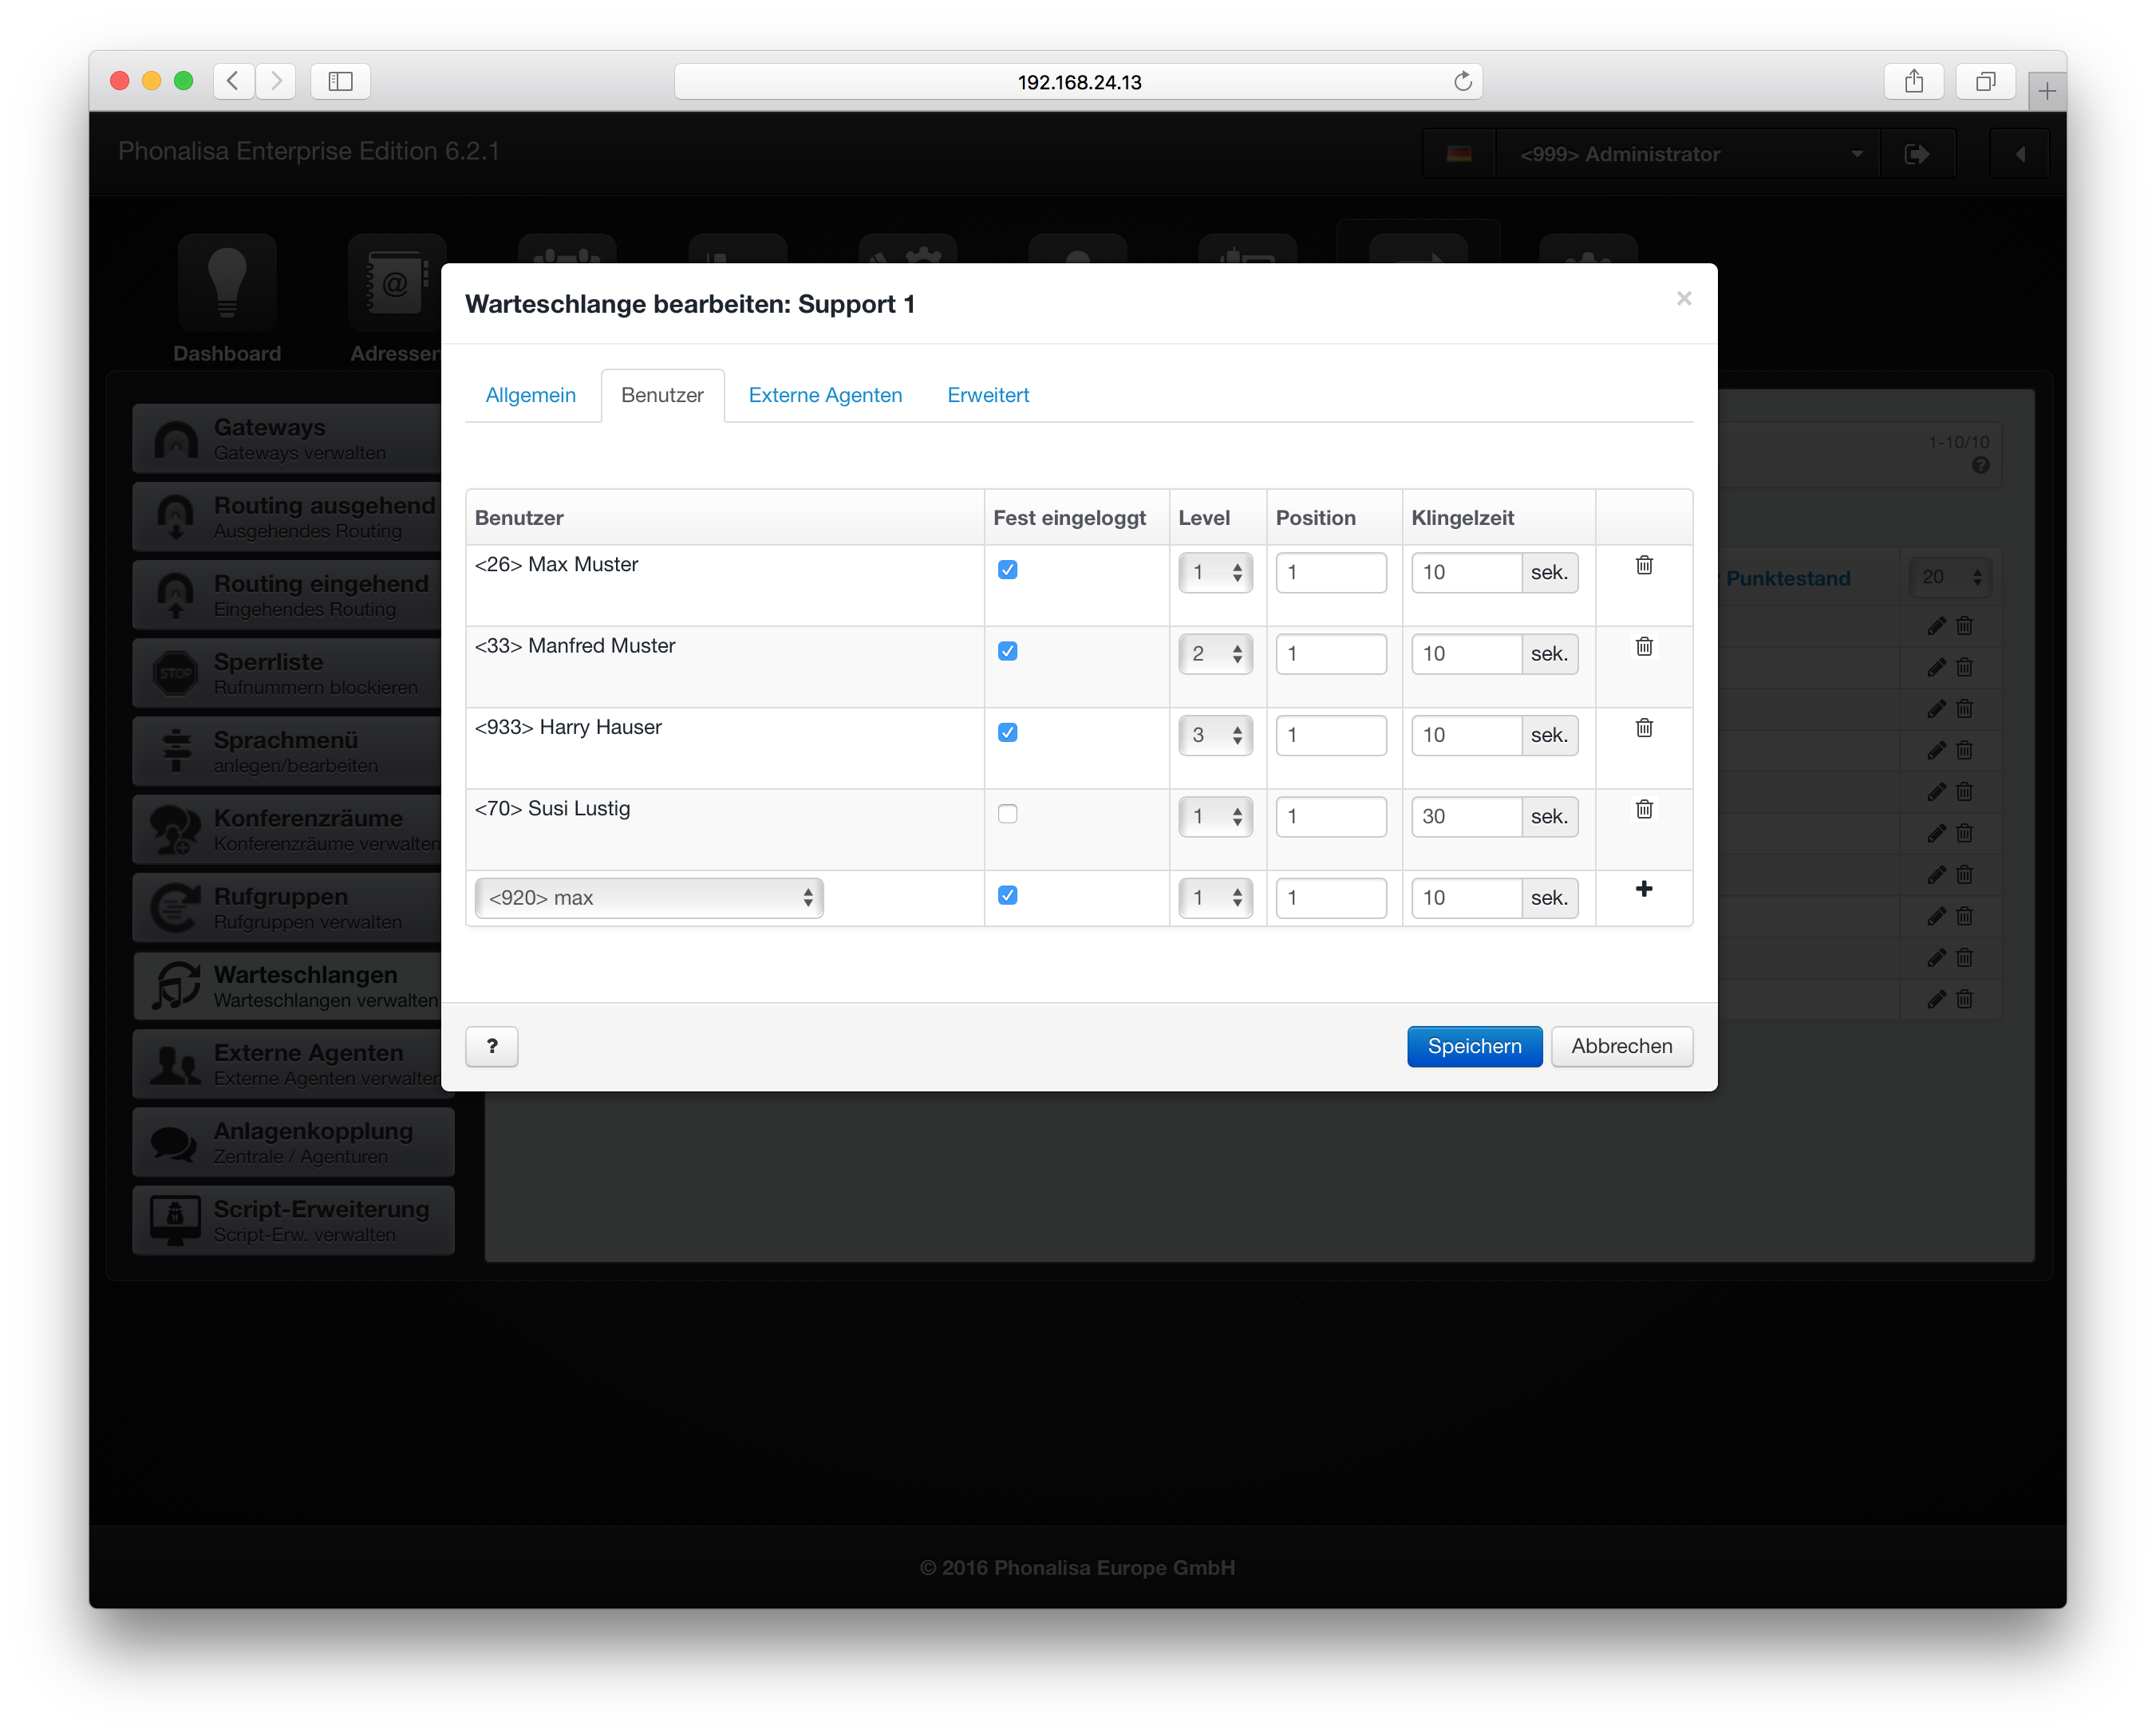Open the Erweitert tab
The width and height of the screenshot is (2156, 1736).
point(988,395)
